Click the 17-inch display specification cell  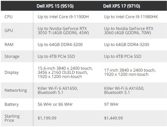pyautogui.click(x=130, y=72)
